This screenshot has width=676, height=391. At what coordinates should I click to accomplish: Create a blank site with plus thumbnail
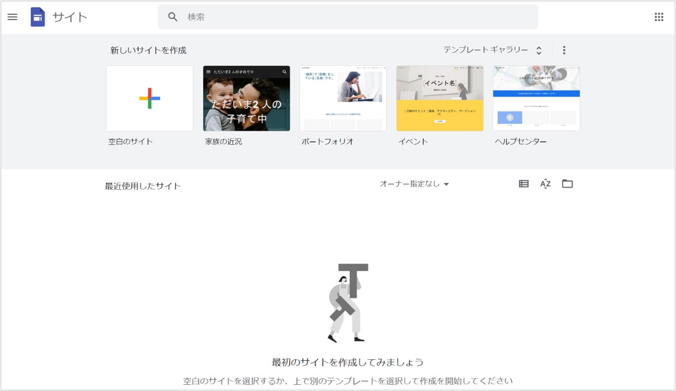149,98
